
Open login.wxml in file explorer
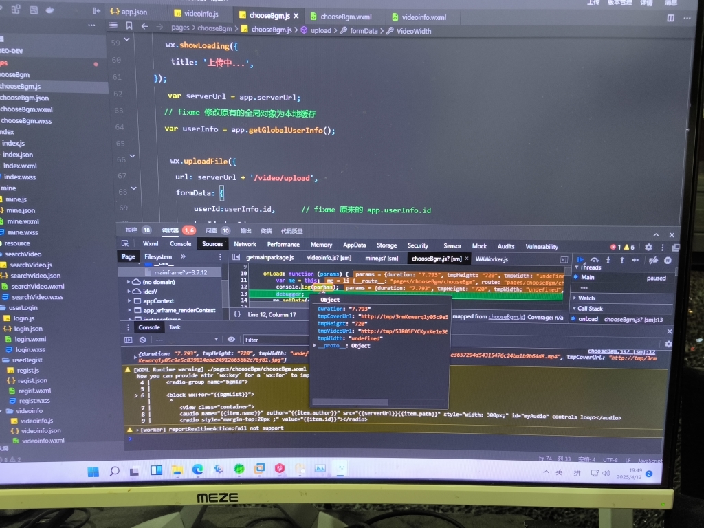tap(30, 340)
